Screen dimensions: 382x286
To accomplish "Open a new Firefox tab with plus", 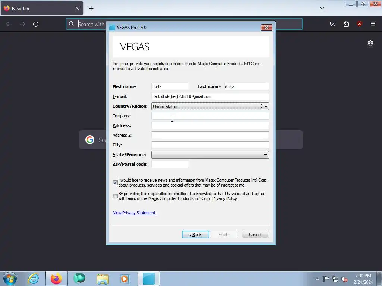I will pyautogui.click(x=91, y=9).
